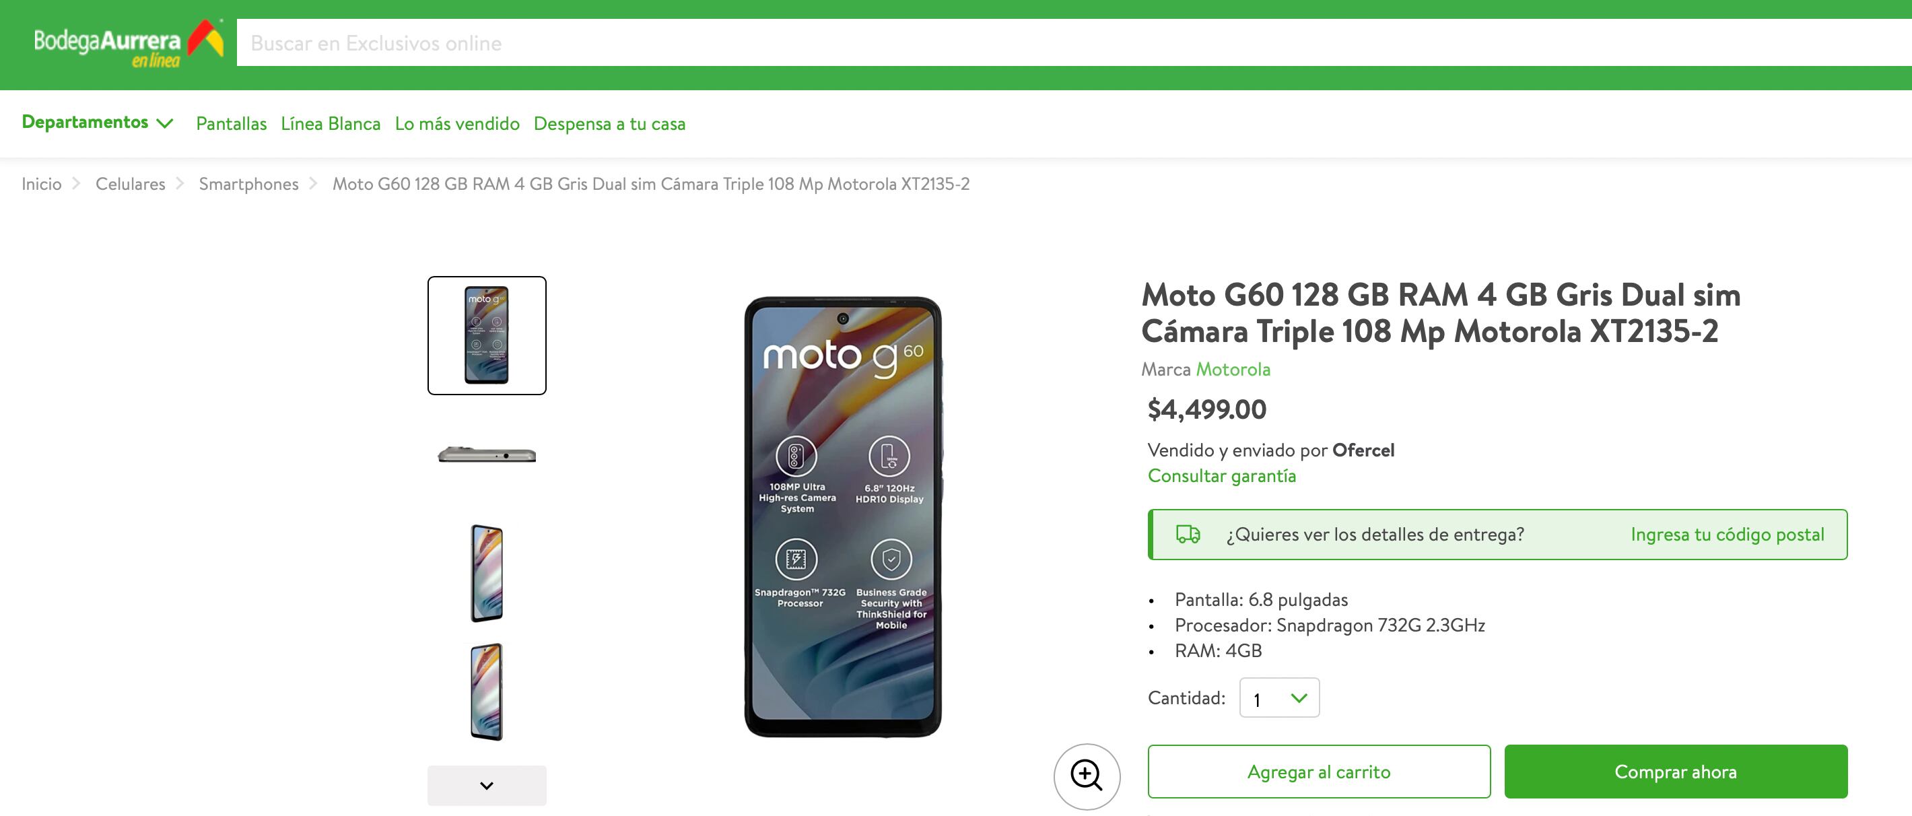The image size is (1912, 816).
Task: Open the Cantidad quantity dropdown
Action: (1279, 698)
